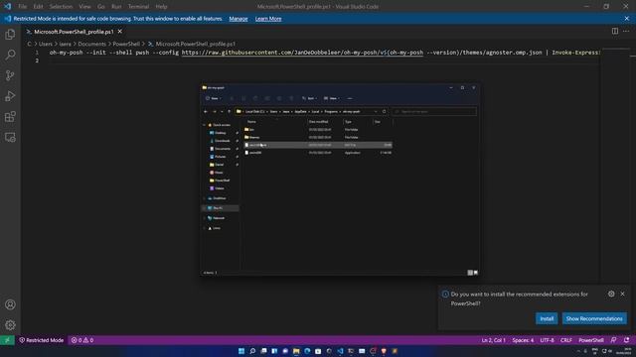Viewport: 636px width, 357px height.
Task: Open the Terminal menu
Action: pos(138,7)
